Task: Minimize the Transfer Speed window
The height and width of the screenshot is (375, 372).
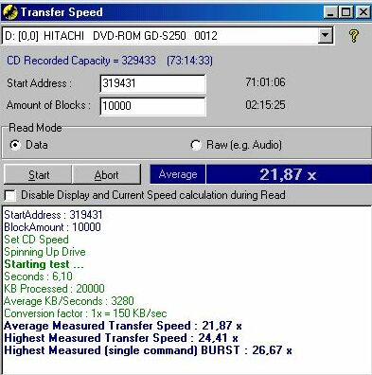Action: click(330, 12)
